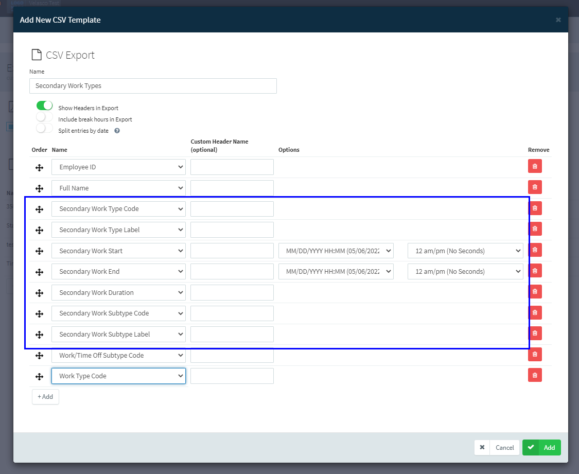This screenshot has height=474, width=579.
Task: Open the Secondary Work Type Code dropdown
Action: point(118,209)
